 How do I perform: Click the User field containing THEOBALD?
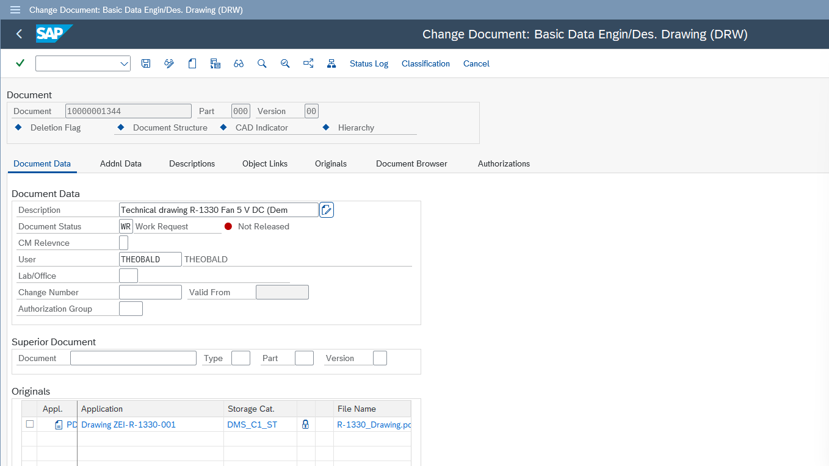point(150,259)
